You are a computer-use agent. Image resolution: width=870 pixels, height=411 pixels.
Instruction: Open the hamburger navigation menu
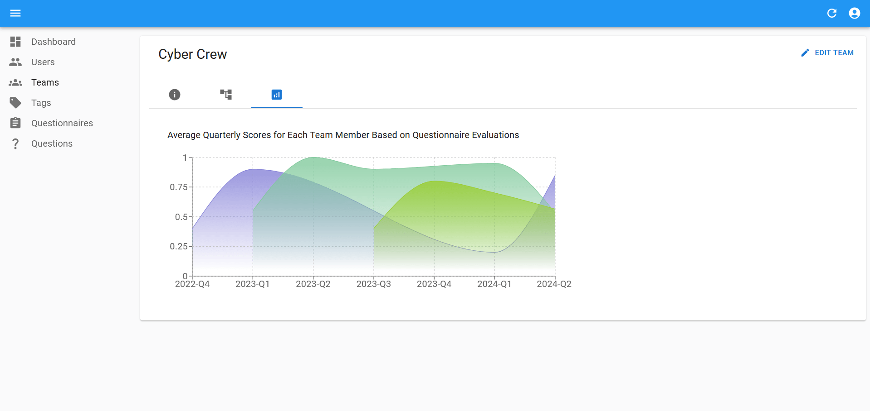(x=15, y=13)
